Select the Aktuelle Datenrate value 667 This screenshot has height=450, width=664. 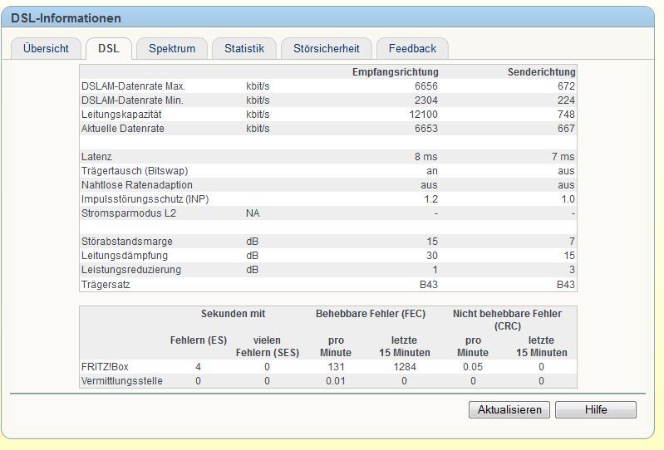tap(566, 129)
